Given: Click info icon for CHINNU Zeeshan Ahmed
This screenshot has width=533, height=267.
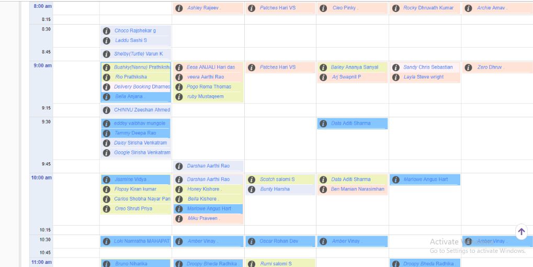Looking at the screenshot, I should tap(106, 110).
